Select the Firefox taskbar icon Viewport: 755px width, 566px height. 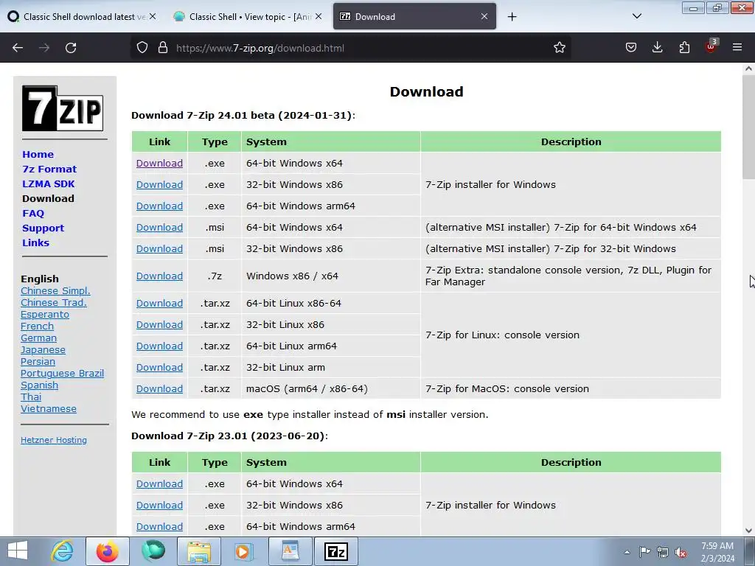pyautogui.click(x=108, y=551)
